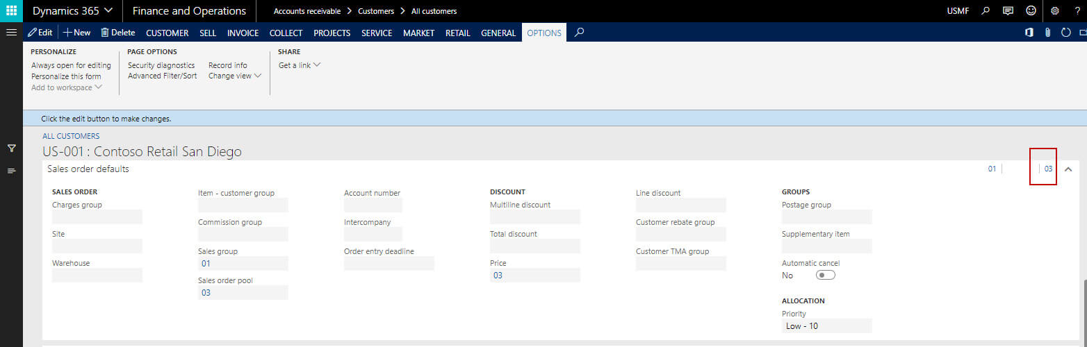Click the Customer rebate group field
Image resolution: width=1087 pixels, height=347 pixels.
(x=681, y=234)
